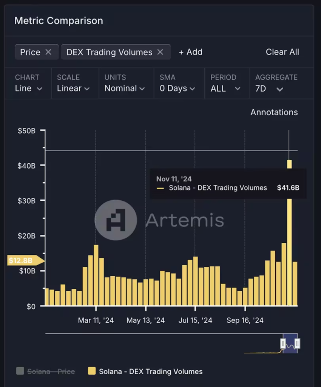Click the Jul 15, '24 axis label
This screenshot has height=387, width=321.
[x=195, y=320]
